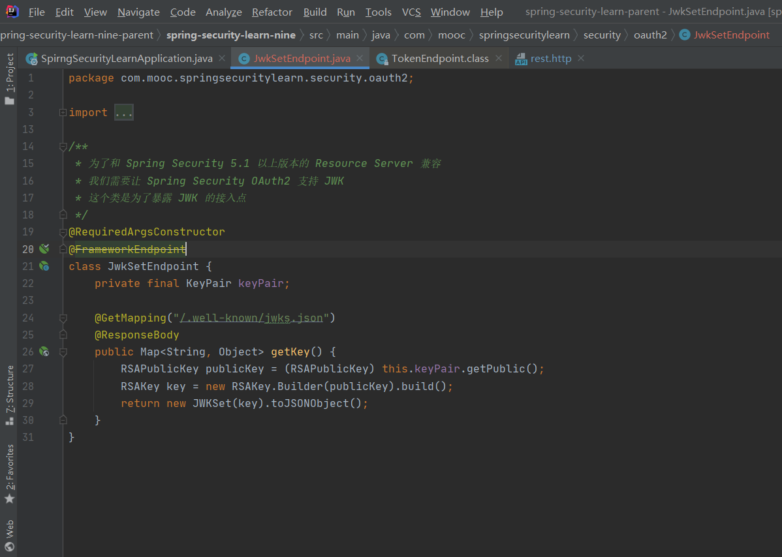The height and width of the screenshot is (557, 782).
Task: Collapse the annotation fold at line 19
Action: [x=63, y=232]
